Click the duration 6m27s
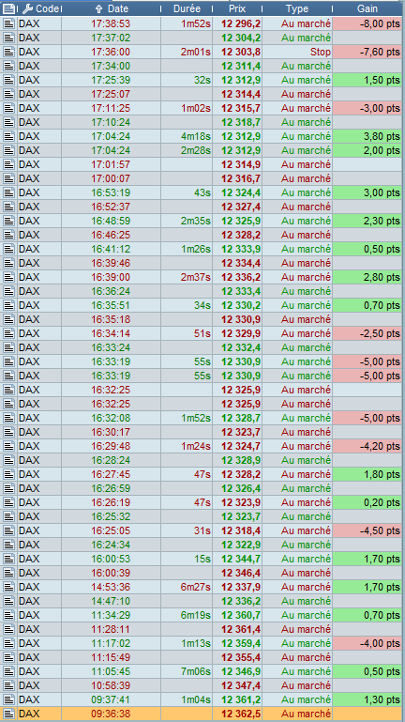The image size is (405, 722). [x=196, y=587]
